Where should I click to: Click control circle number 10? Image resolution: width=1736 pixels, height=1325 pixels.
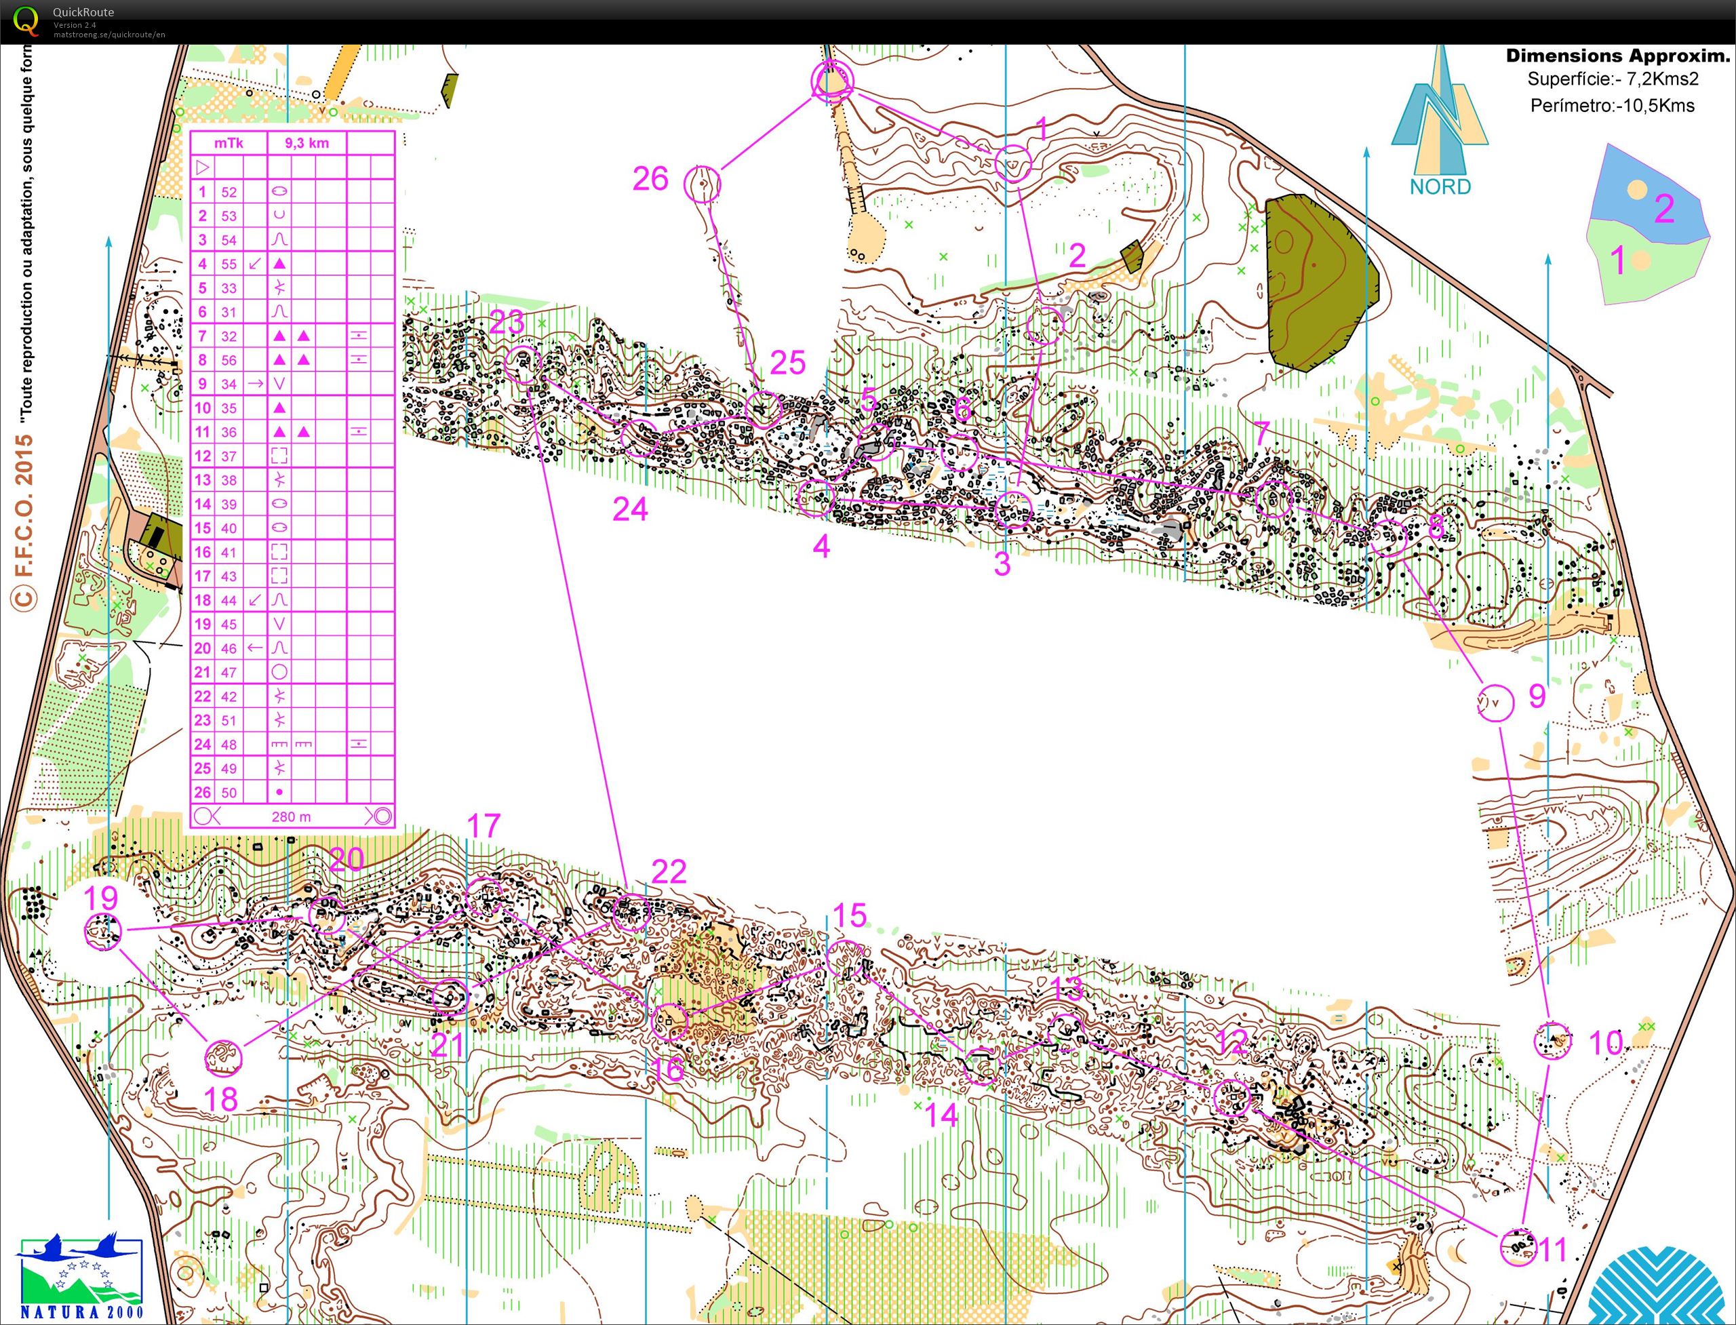[x=1552, y=1042]
